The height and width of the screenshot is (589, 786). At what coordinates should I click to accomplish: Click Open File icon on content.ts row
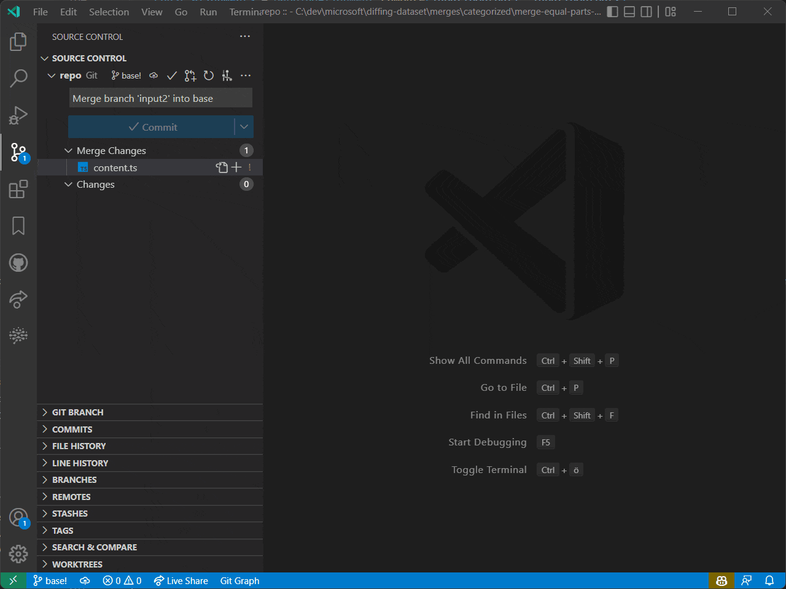pyautogui.click(x=222, y=167)
